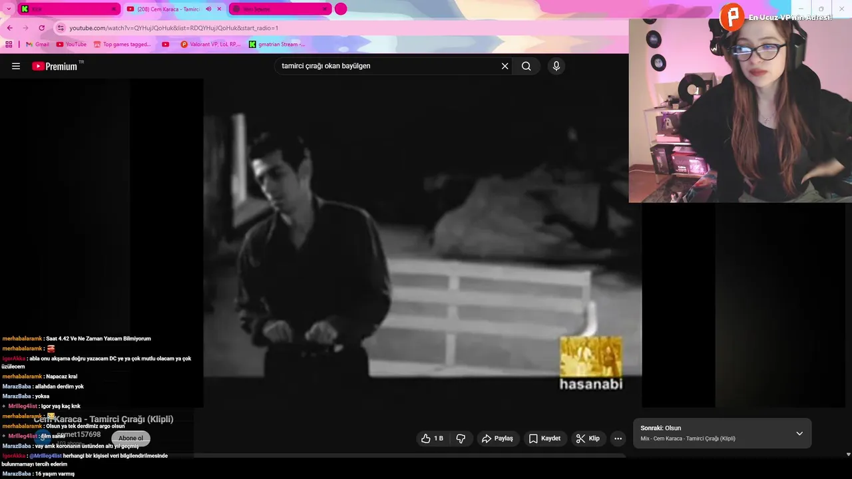Screen dimensions: 852x479
Task: Open the YouTube bookmark
Action: pos(71,45)
